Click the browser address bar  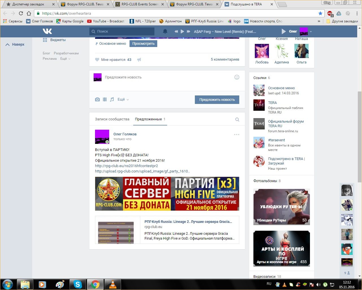coord(179,13)
